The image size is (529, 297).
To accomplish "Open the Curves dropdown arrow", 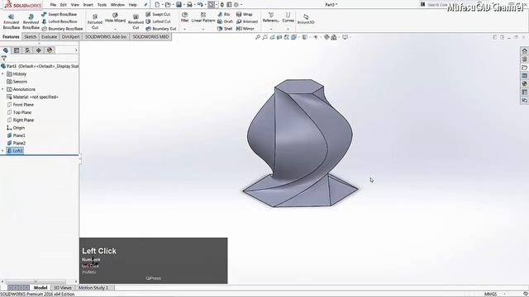I will point(288,30).
